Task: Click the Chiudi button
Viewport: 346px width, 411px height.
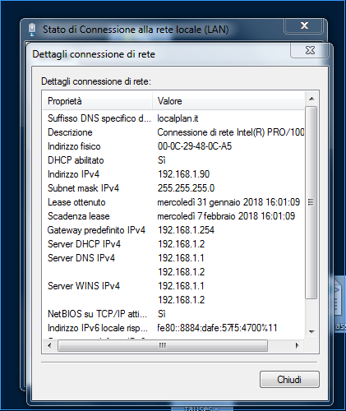Action: coord(289,379)
